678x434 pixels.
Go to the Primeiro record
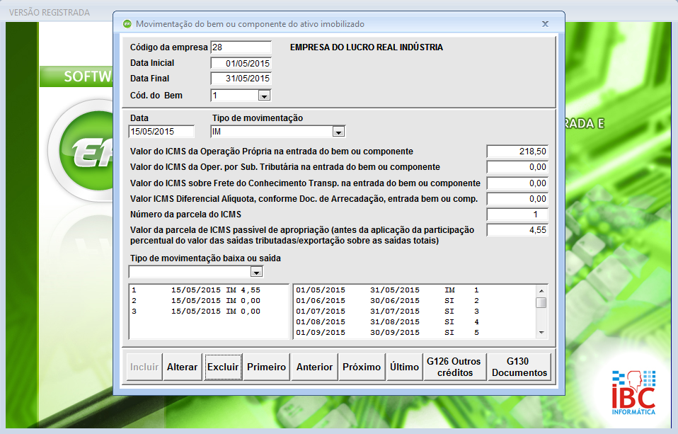(x=266, y=367)
